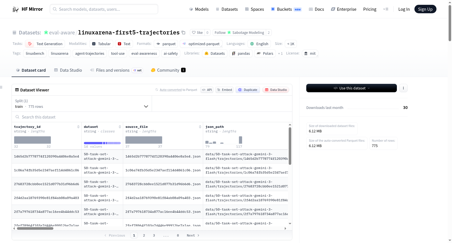Click the size category < 1K tag
Screen dimensions: 452x243
pos(291,44)
